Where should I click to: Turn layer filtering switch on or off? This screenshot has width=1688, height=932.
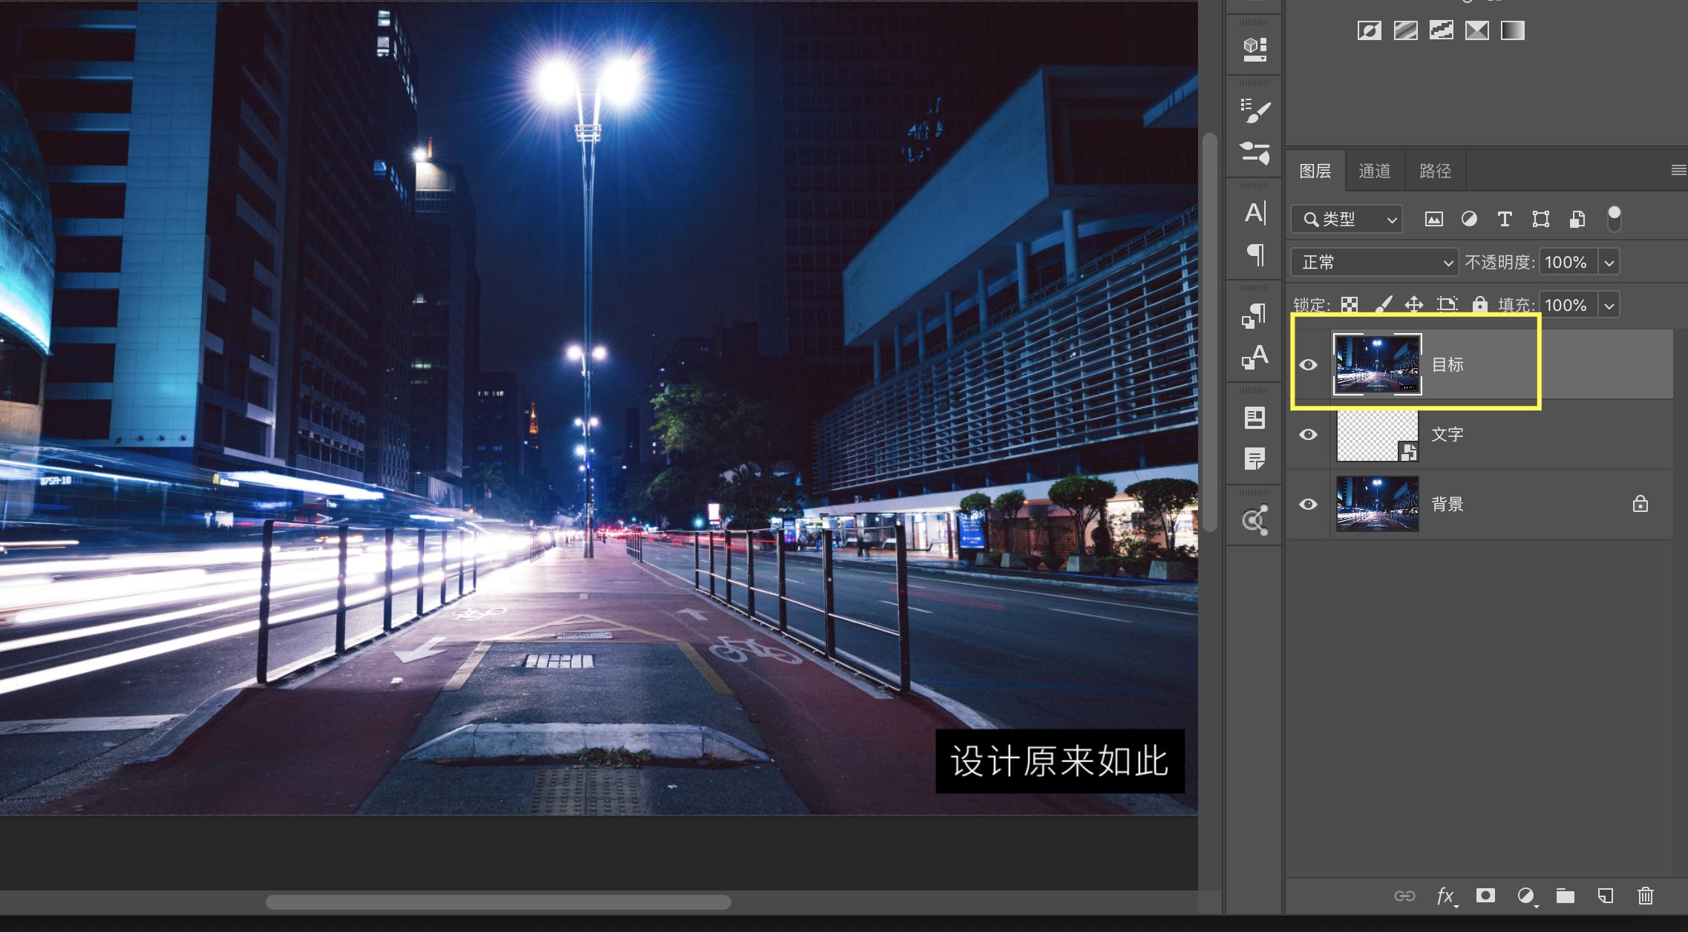[x=1614, y=219]
